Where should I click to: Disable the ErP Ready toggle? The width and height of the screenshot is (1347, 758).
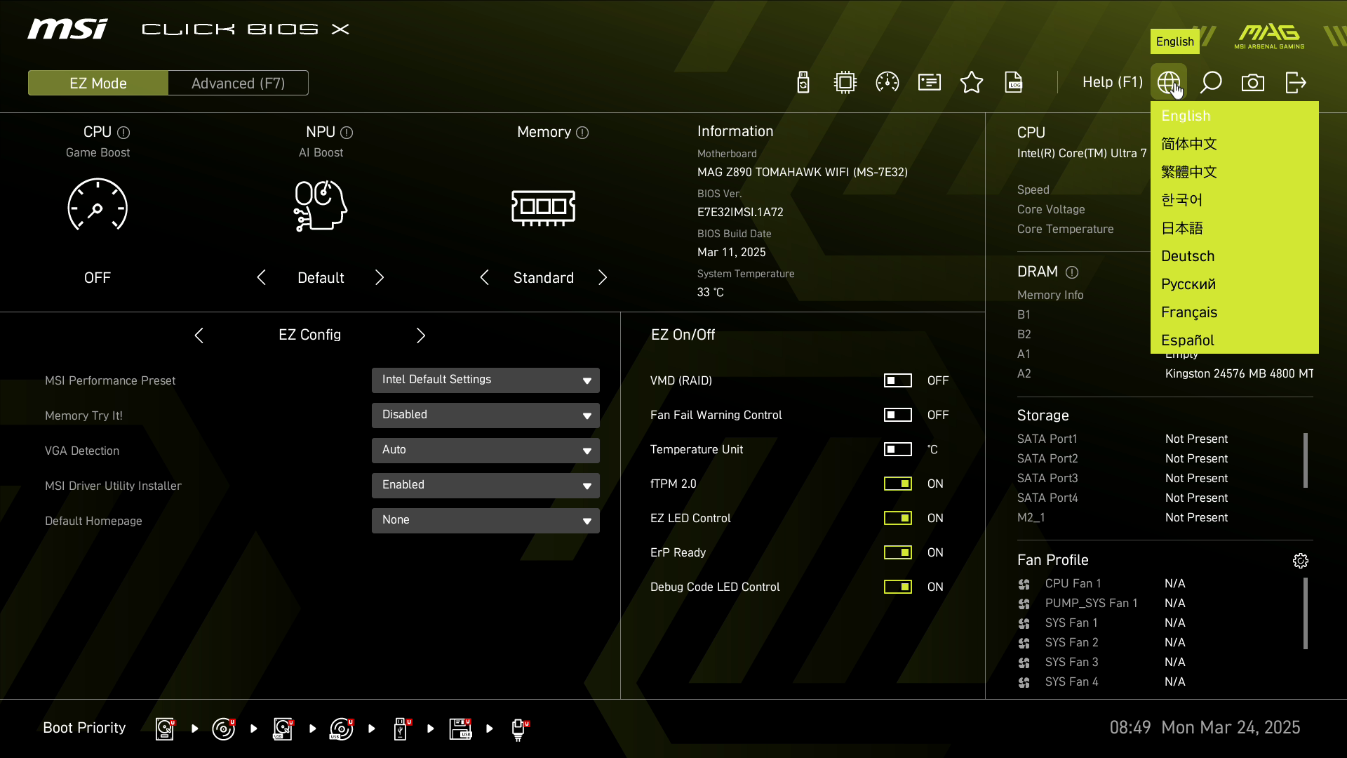[897, 552]
